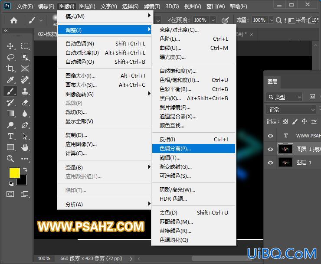Toggle airbrush pressure for opacity

pos(225,20)
